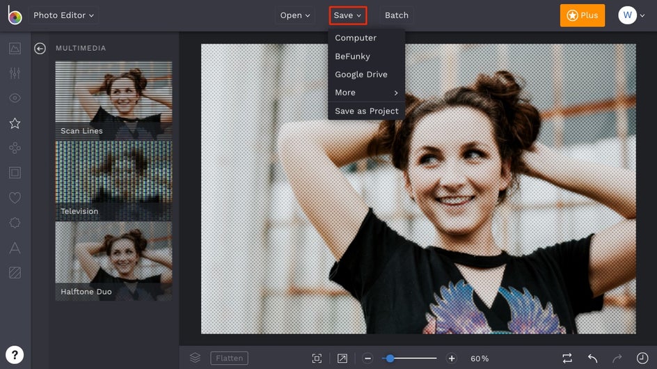Click the orange Plus upgrade button

(x=582, y=15)
